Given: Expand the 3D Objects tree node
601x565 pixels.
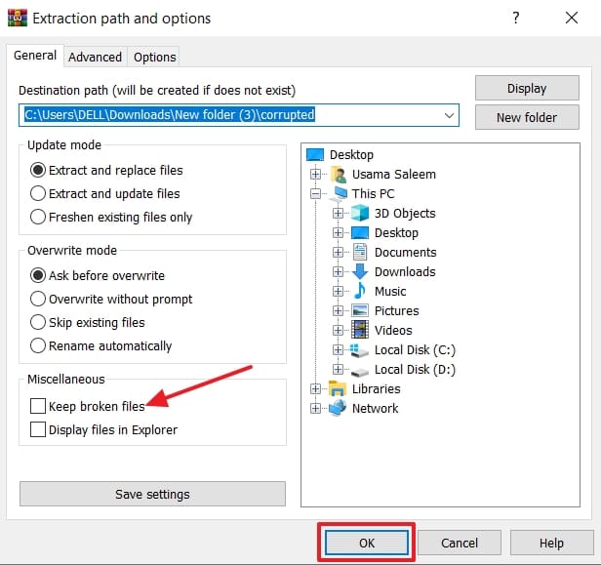Looking at the screenshot, I should 338,213.
